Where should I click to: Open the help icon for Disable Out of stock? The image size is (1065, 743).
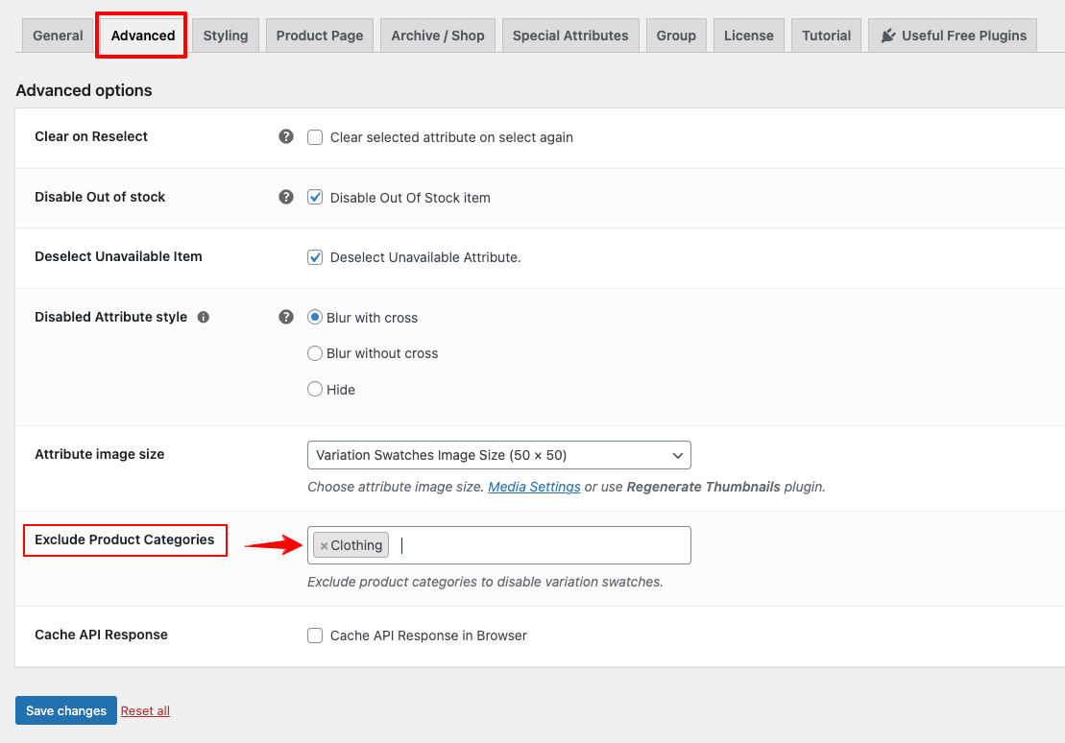pos(286,197)
